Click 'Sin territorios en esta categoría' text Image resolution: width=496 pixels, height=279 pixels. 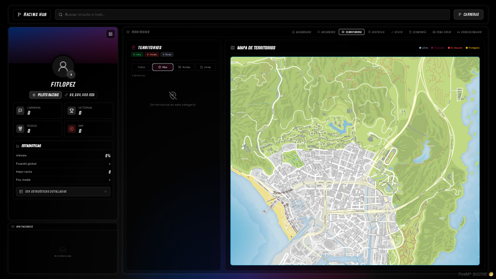click(173, 105)
